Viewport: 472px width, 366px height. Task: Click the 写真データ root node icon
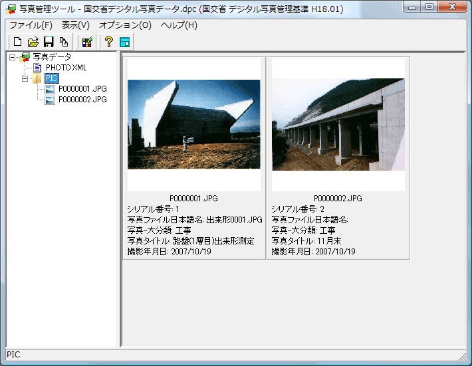click(x=25, y=57)
